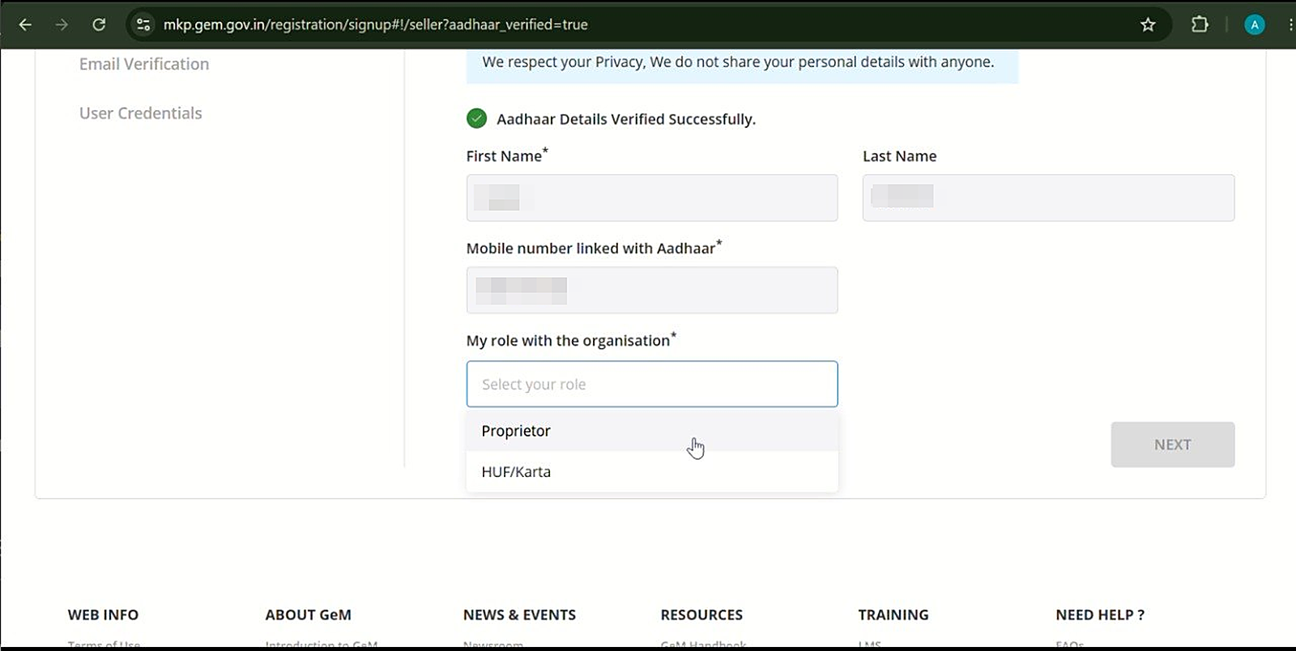The image size is (1296, 651).
Task: Reload the page with refresh icon
Action: 99,24
